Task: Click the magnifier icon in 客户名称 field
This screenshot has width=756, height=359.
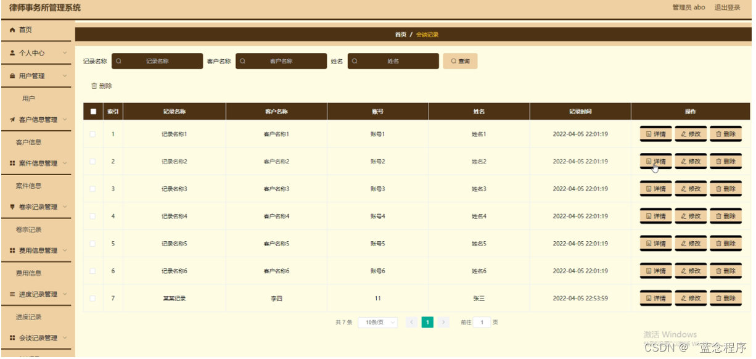Action: (x=243, y=61)
